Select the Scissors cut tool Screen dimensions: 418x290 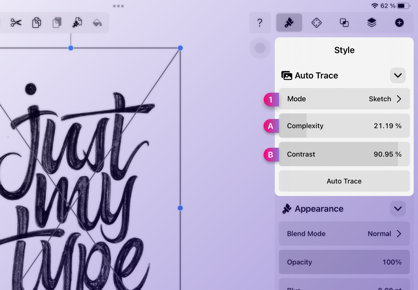pyautogui.click(x=16, y=23)
